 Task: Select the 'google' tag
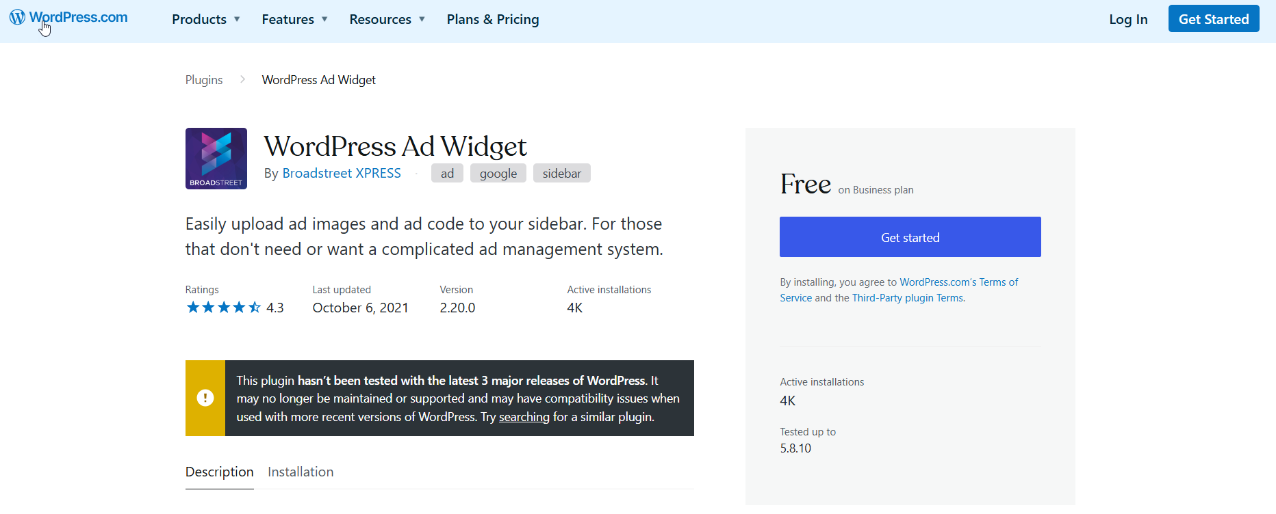click(498, 174)
